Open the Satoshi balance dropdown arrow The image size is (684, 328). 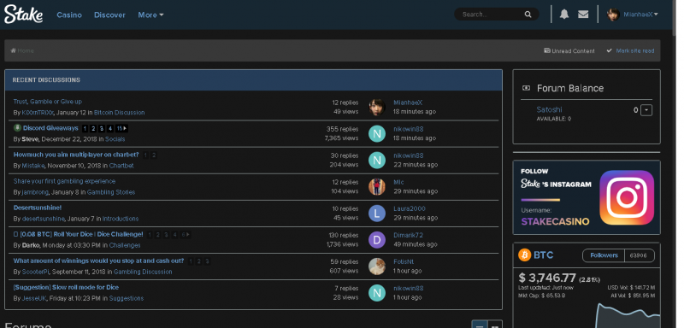click(x=646, y=110)
